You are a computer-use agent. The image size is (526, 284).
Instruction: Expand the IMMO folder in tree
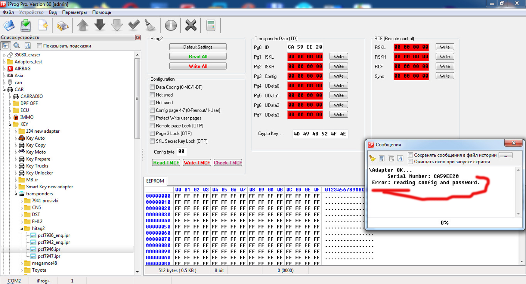point(10,117)
